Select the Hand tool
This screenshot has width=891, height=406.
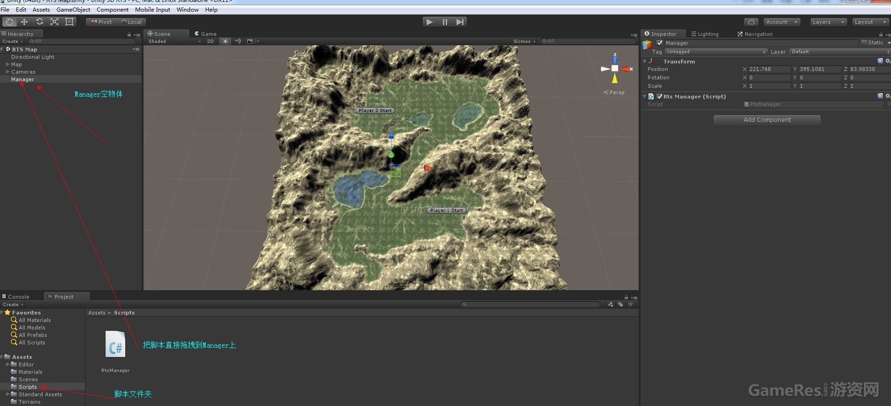9,22
